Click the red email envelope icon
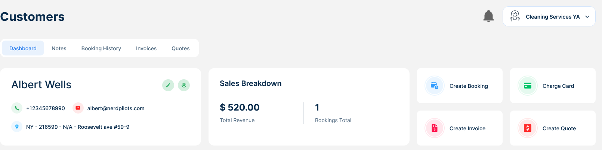 (78, 108)
